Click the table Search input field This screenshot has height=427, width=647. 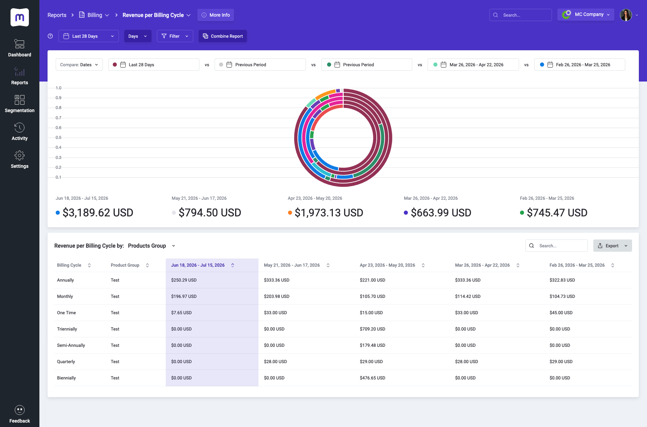(557, 246)
